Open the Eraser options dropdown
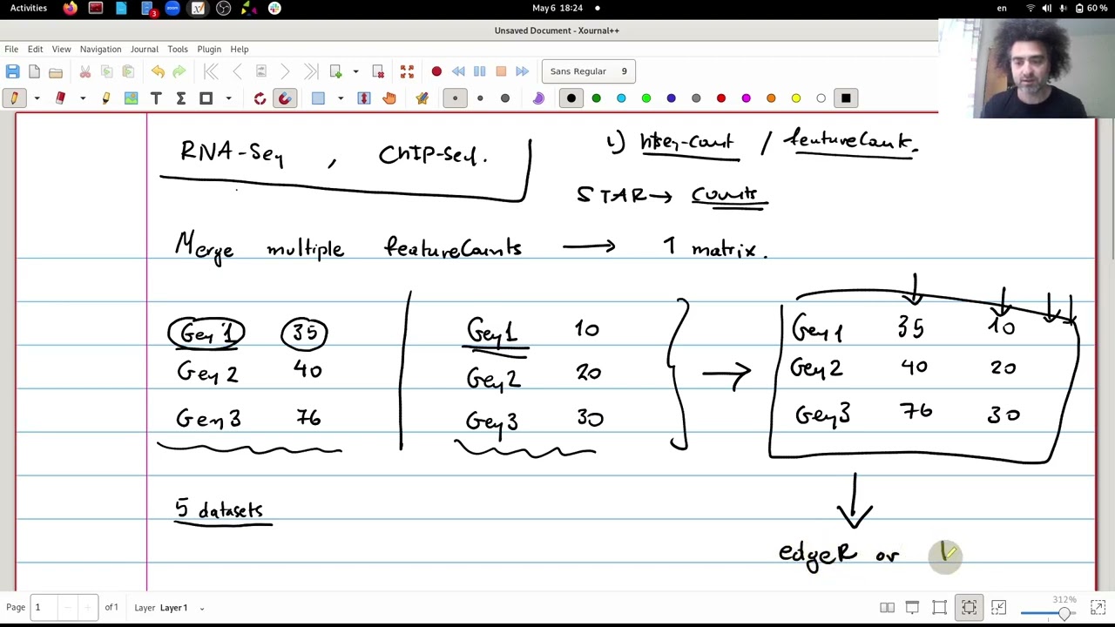The height and width of the screenshot is (627, 1115). pyautogui.click(x=83, y=98)
